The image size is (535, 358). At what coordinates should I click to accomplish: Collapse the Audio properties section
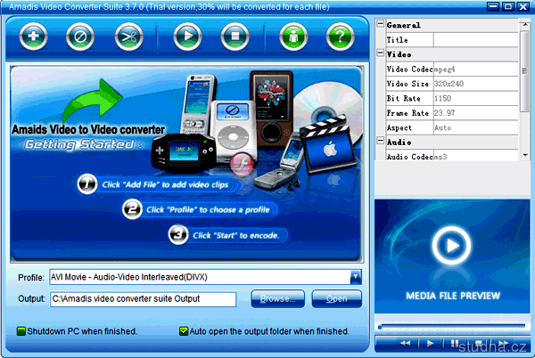381,141
